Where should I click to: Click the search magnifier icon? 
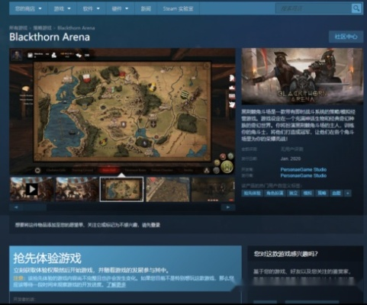[356, 8]
